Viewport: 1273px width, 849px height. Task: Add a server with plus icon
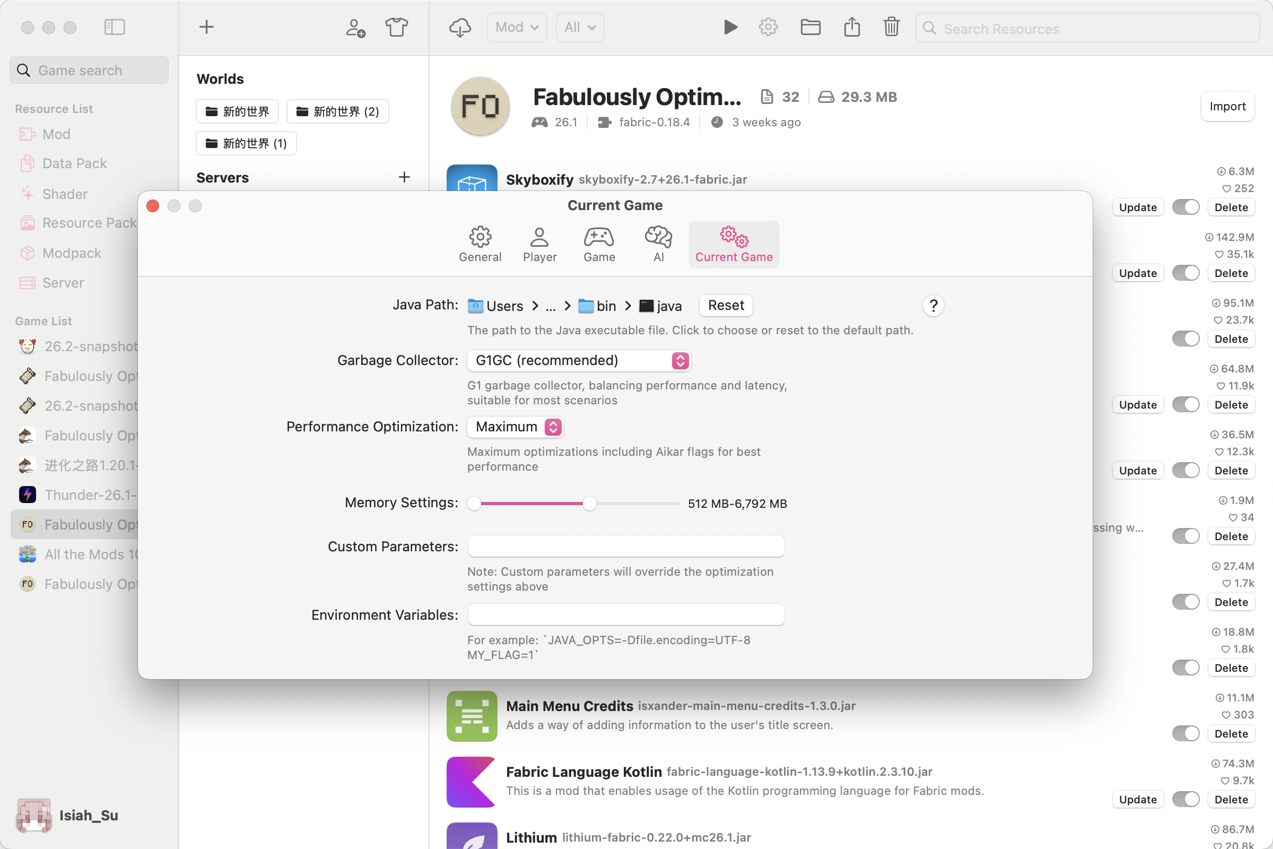[404, 177]
